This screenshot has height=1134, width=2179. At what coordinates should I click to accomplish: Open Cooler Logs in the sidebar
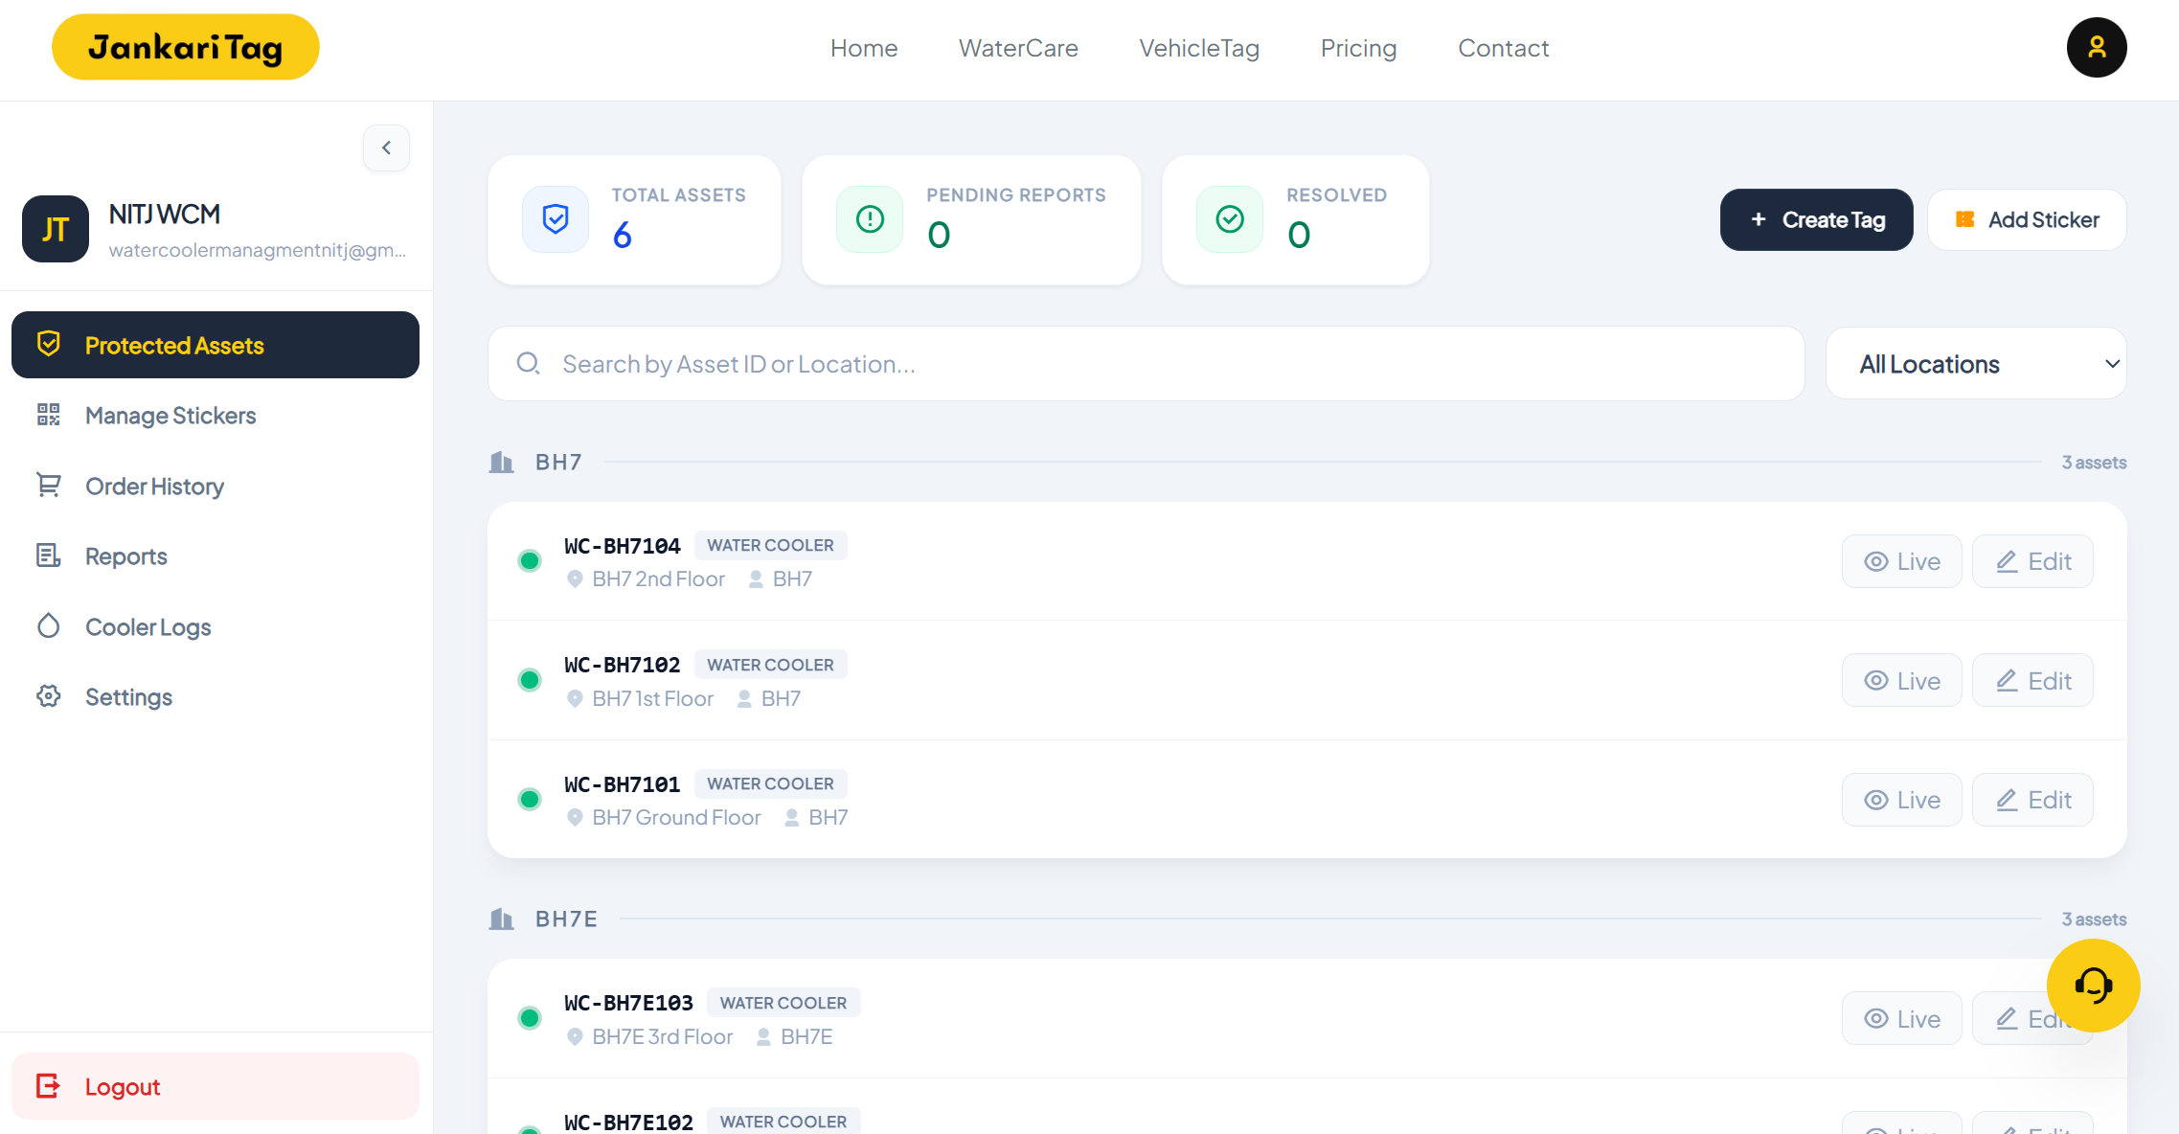point(216,627)
